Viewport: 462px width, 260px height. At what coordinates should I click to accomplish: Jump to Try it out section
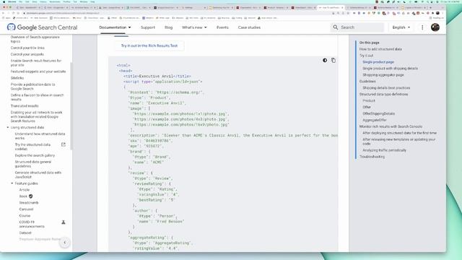click(366, 56)
